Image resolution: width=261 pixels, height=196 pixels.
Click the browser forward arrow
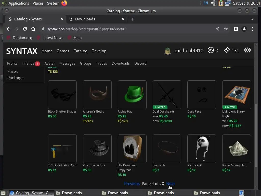coord(17,29)
